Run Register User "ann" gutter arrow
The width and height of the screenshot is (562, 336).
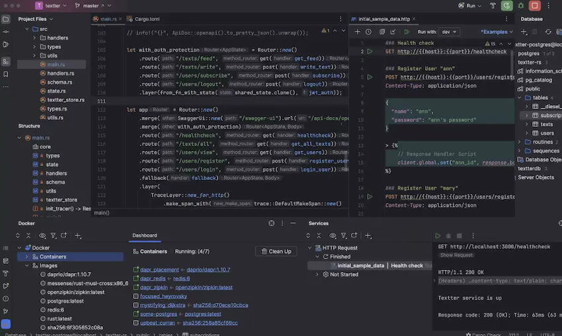370,77
